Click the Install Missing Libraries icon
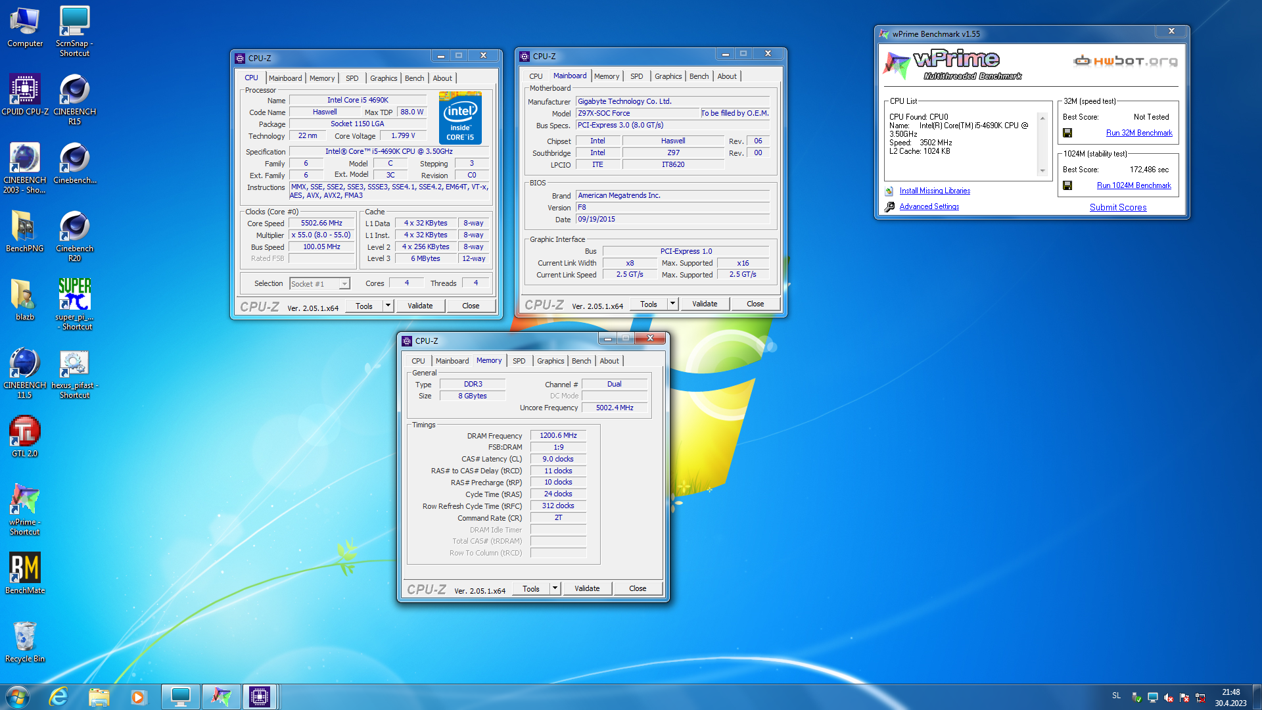This screenshot has height=710, width=1262. (889, 191)
